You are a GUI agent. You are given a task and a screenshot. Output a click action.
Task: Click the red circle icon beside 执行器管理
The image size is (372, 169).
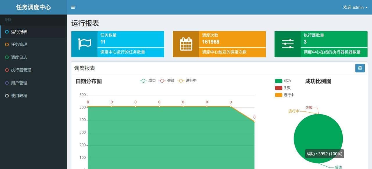(x=6, y=70)
